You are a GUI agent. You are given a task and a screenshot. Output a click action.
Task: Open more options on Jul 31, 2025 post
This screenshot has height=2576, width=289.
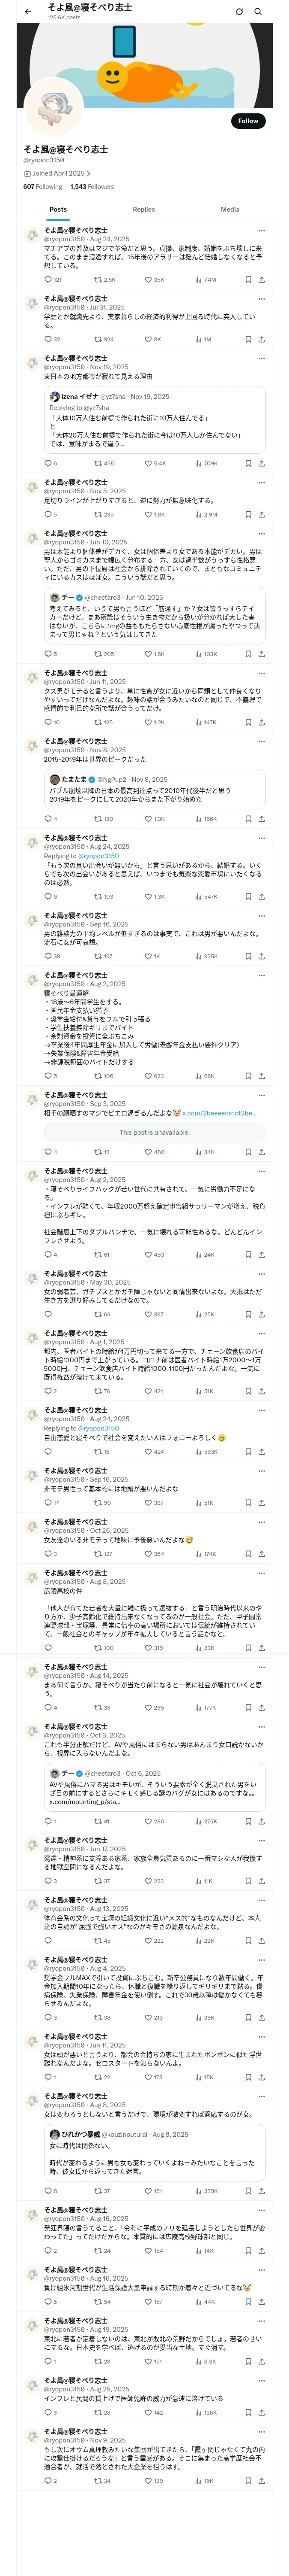pyautogui.click(x=262, y=299)
